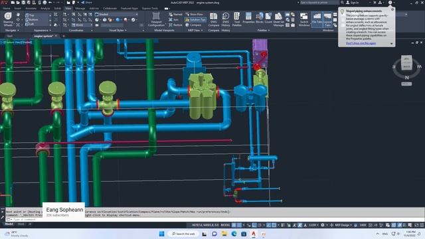The height and width of the screenshot is (239, 425).
Task: Toggle the Compass display
Action: point(193,25)
